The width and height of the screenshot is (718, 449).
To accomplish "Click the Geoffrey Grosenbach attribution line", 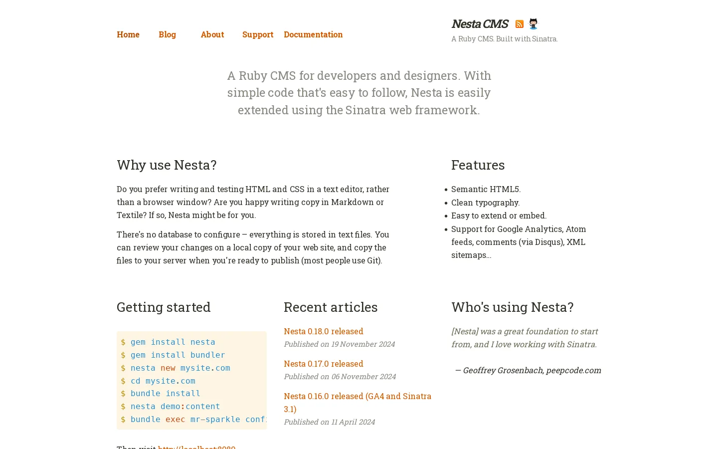I will (528, 370).
